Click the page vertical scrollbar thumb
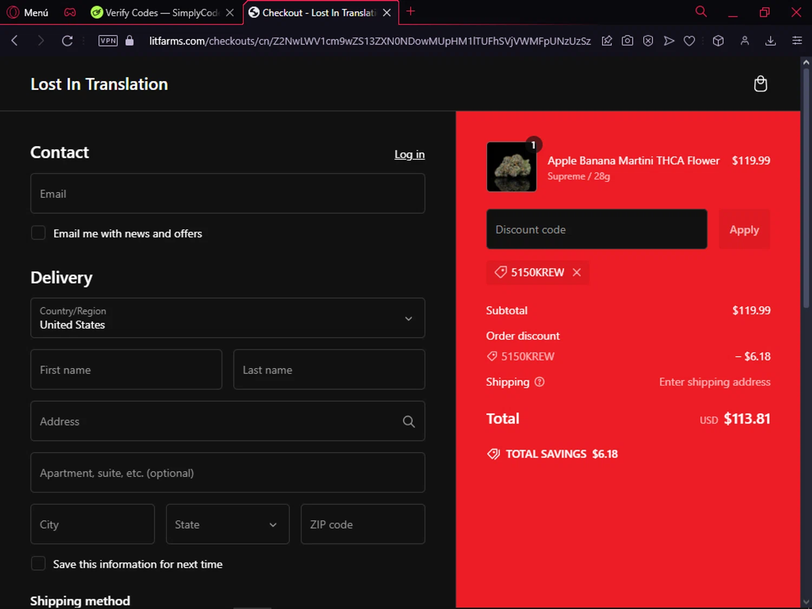The height and width of the screenshot is (609, 812). click(806, 188)
